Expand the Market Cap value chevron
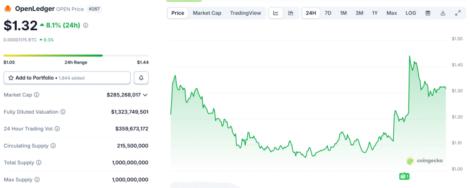Screen dimensions: 476x188 pyautogui.click(x=145, y=95)
